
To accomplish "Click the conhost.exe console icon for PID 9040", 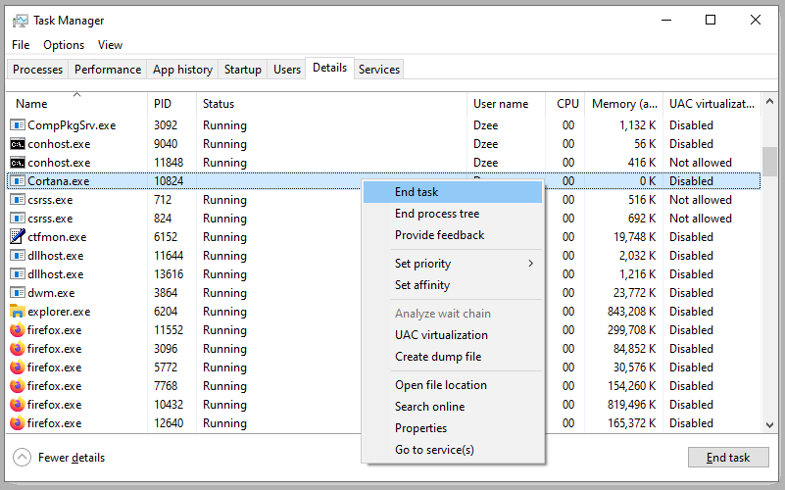I will point(18,144).
